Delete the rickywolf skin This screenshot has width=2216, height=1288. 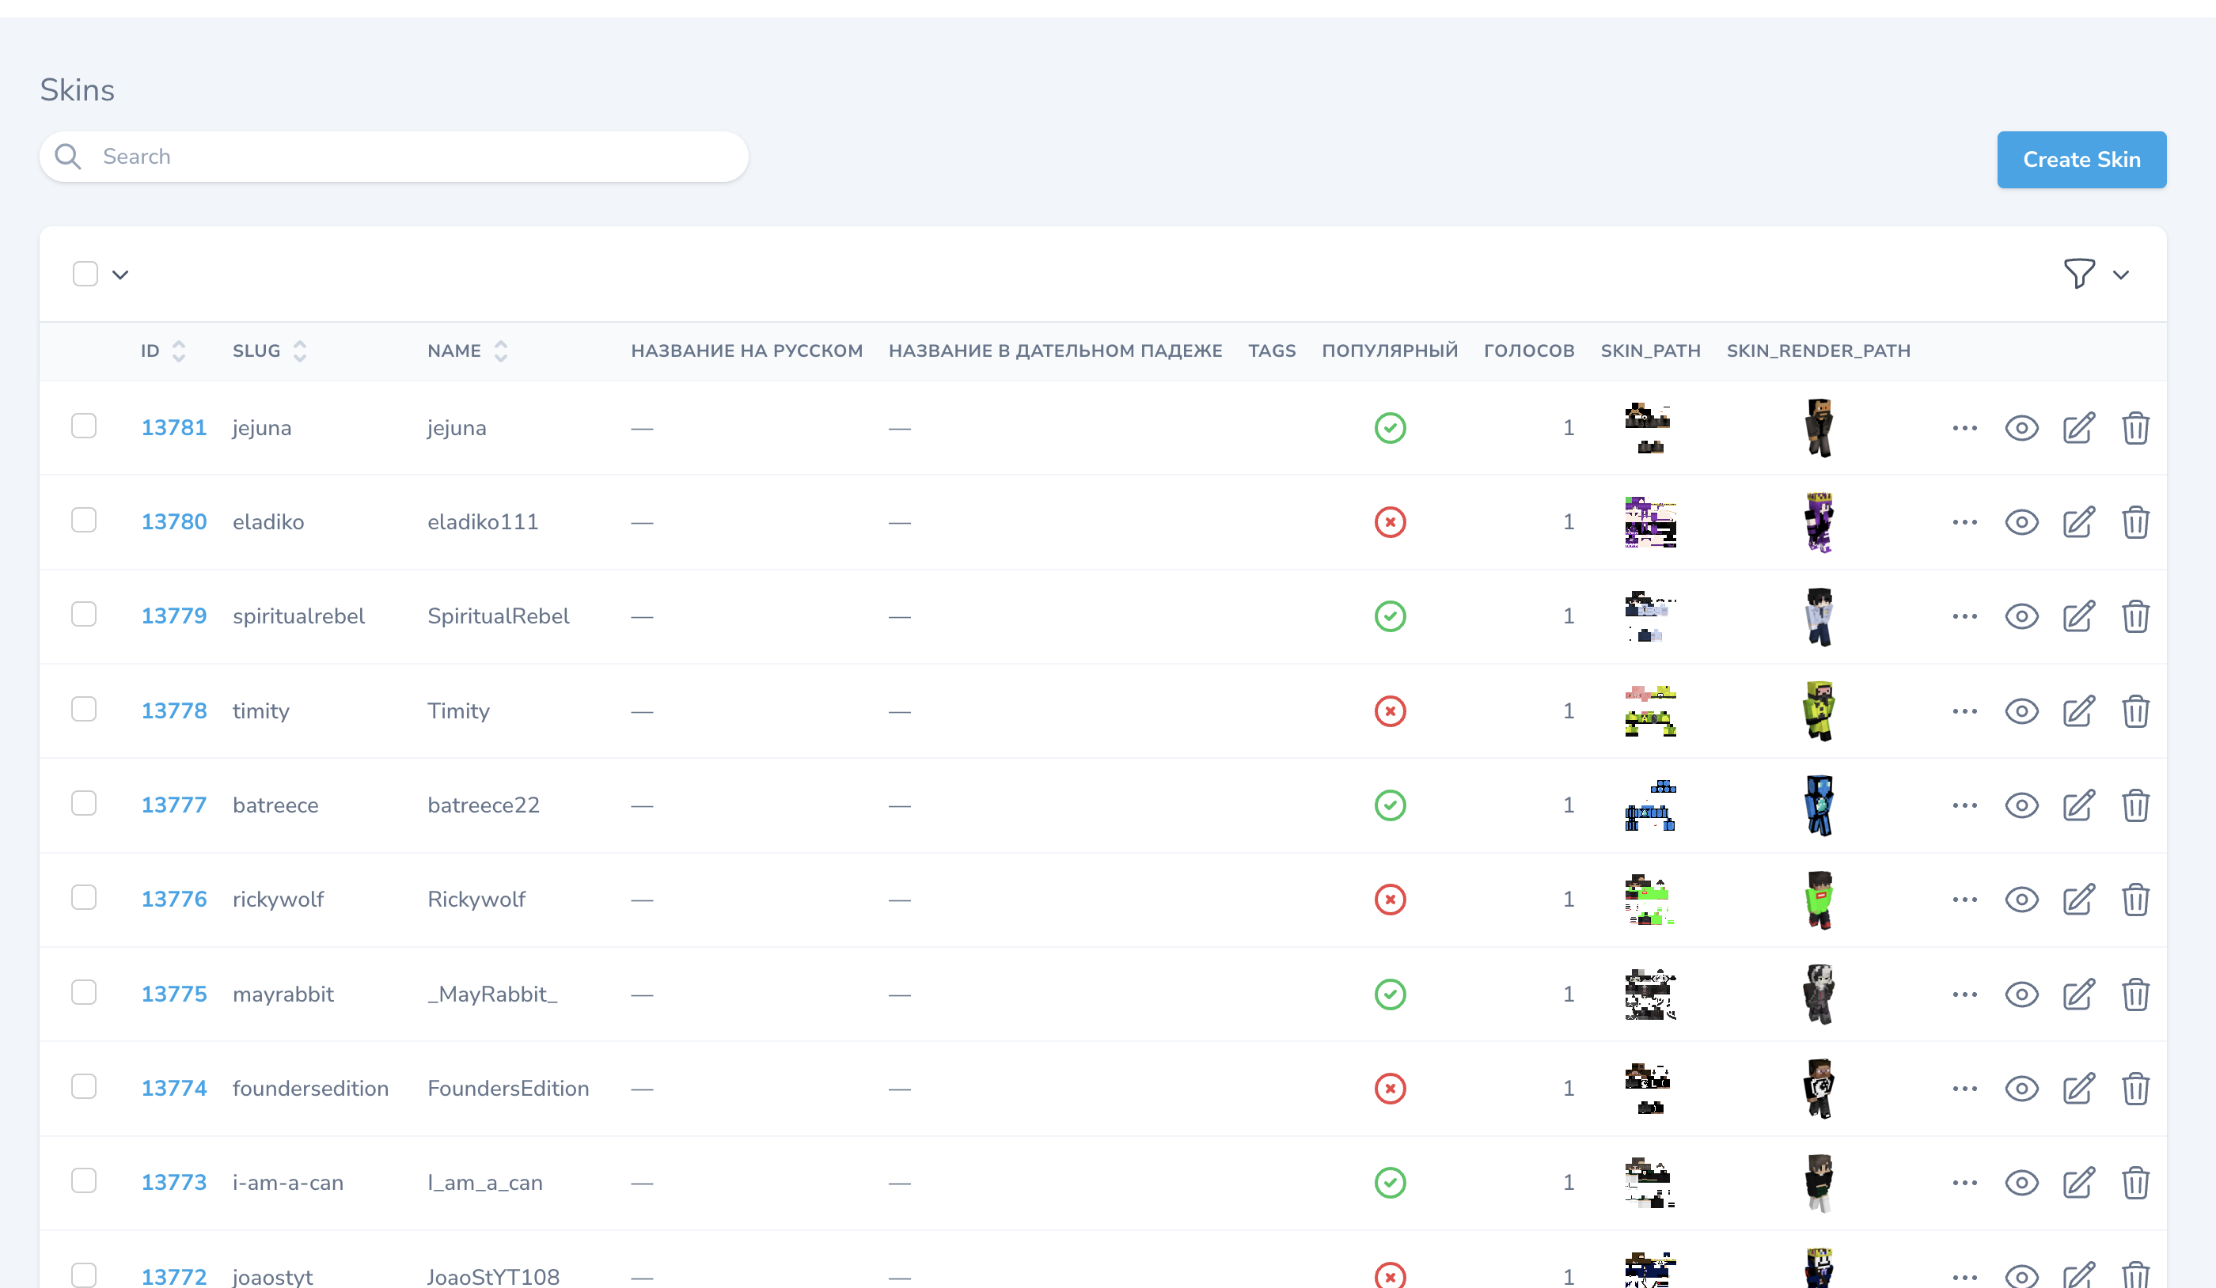pos(2135,900)
